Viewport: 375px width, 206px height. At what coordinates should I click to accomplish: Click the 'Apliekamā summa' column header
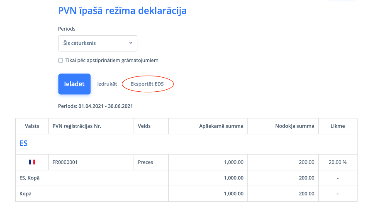221,126
